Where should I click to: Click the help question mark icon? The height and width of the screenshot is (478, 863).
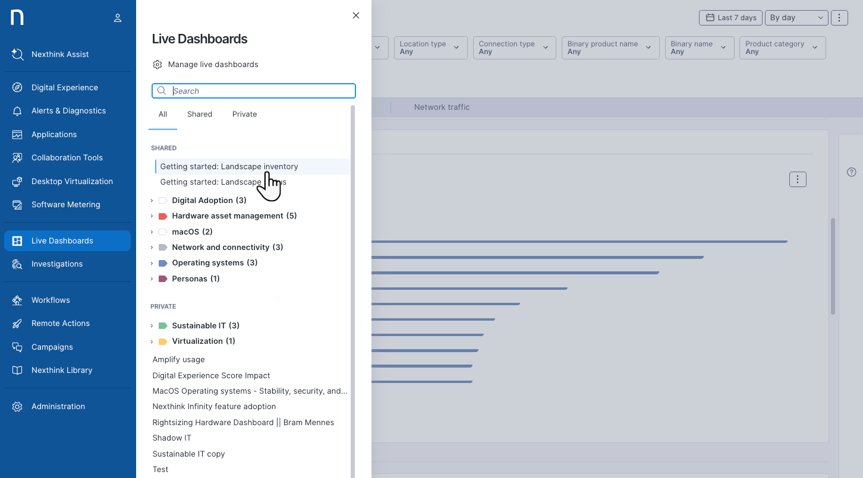click(851, 172)
